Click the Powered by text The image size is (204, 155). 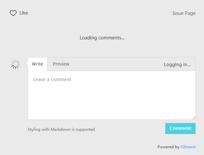tap(168, 147)
